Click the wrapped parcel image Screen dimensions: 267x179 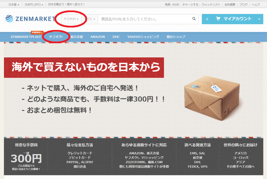click(212, 98)
